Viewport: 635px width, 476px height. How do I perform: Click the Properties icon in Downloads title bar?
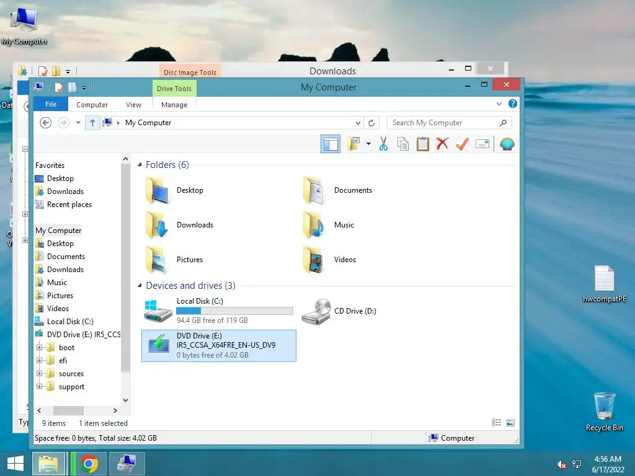(x=43, y=71)
